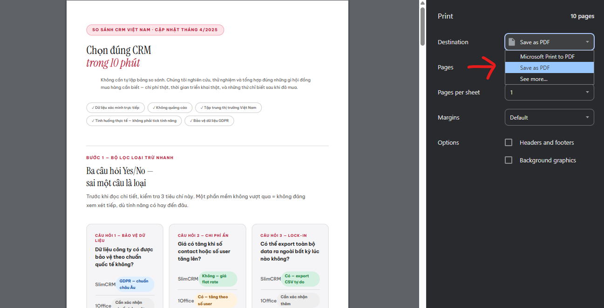Click "Cần xác nhận thêm" in Lock-in card
This screenshot has height=308, width=604.
pyautogui.click(x=298, y=300)
